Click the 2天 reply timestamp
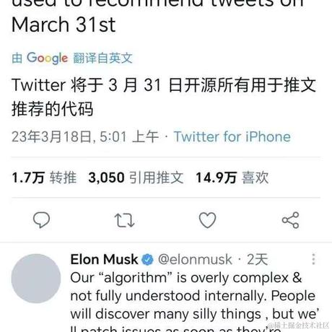The width and height of the screenshot is (332, 332). pos(258,259)
